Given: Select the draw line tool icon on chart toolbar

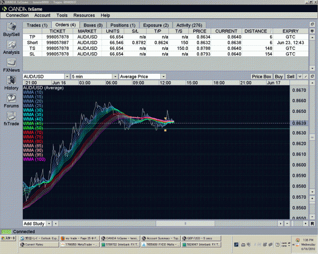Looking at the screenshot, I should [306, 77].
